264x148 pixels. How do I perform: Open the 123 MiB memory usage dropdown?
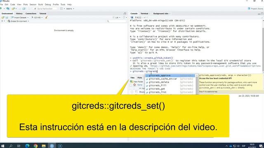click(37, 17)
